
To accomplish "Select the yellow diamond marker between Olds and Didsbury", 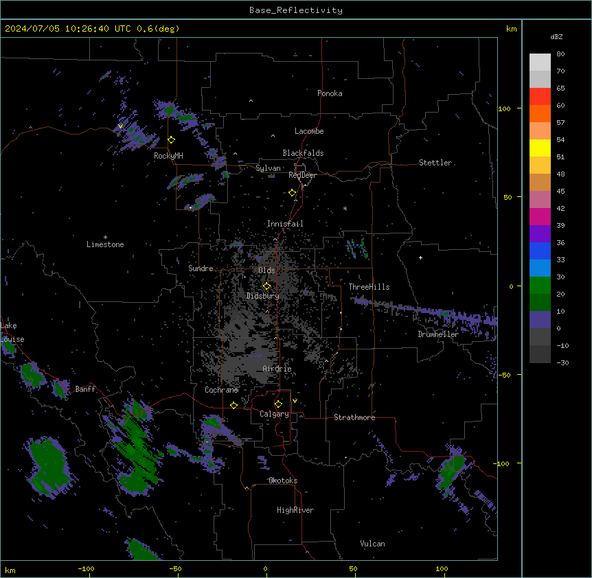I will pos(266,286).
